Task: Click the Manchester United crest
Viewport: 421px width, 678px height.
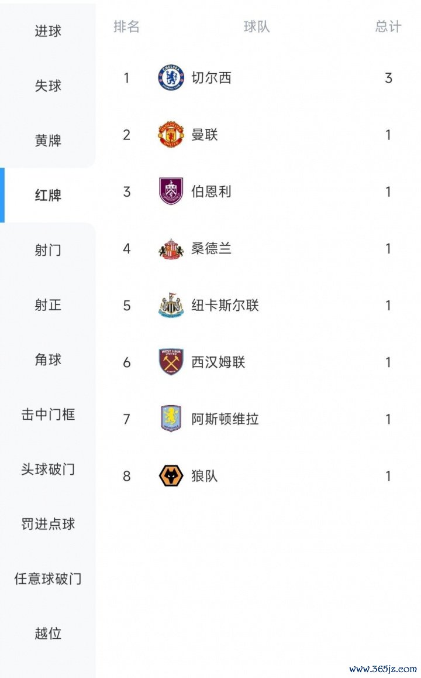Action: [171, 135]
